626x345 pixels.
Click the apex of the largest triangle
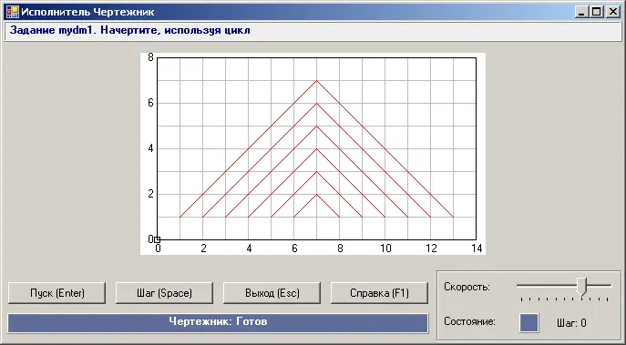click(316, 81)
